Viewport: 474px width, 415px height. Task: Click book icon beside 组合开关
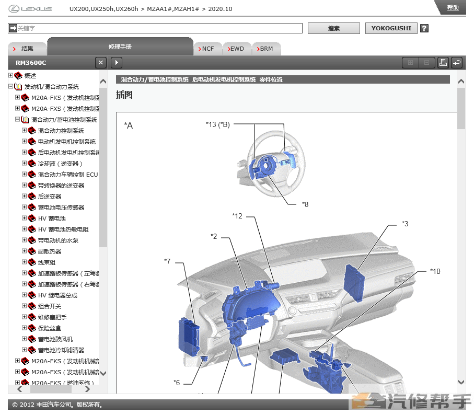32,306
